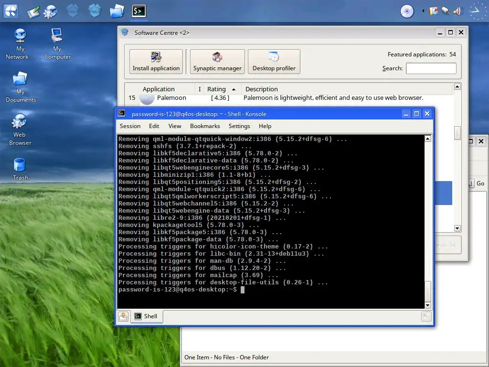Click the status text 'One Item - No Files - One Folder'

pyautogui.click(x=226, y=357)
